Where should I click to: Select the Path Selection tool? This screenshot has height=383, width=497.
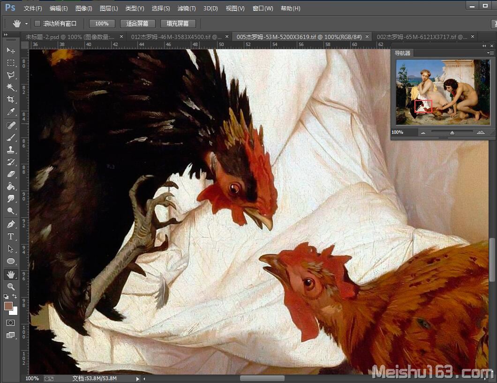pos(10,248)
